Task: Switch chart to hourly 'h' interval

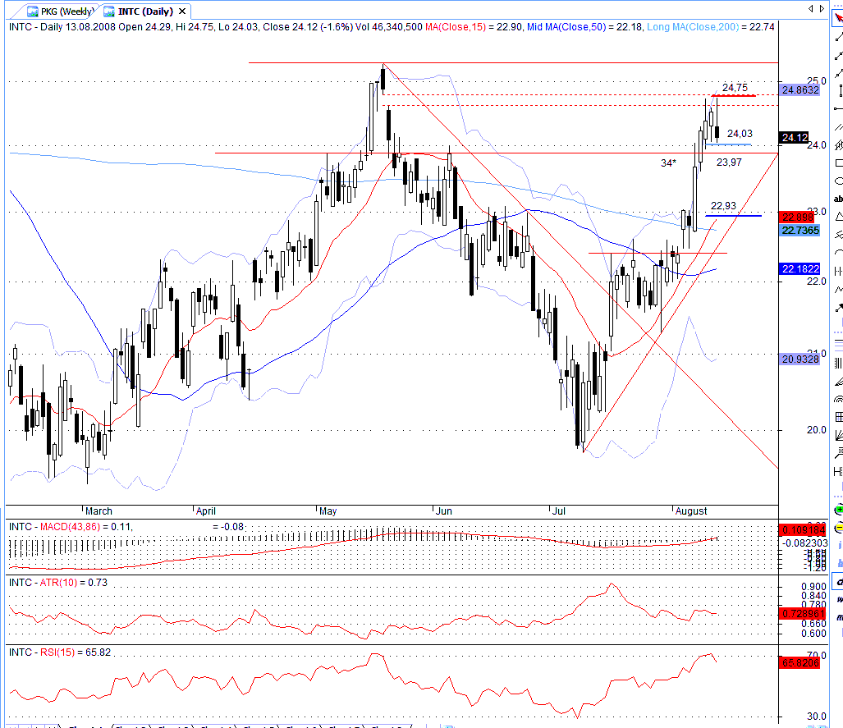Action: pyautogui.click(x=839, y=564)
